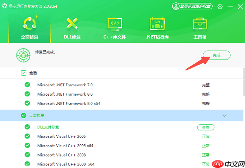Open the .NET运行库 calendar icon
The height and width of the screenshot is (168, 245).
[157, 24]
